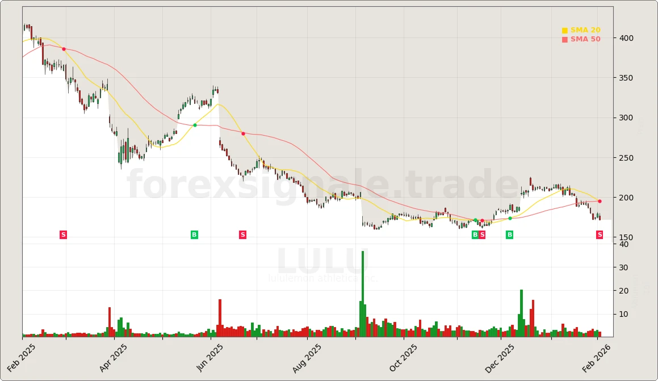Click the S sell marker directly right of a B marker
The height and width of the screenshot is (381, 658).
pyautogui.click(x=482, y=235)
